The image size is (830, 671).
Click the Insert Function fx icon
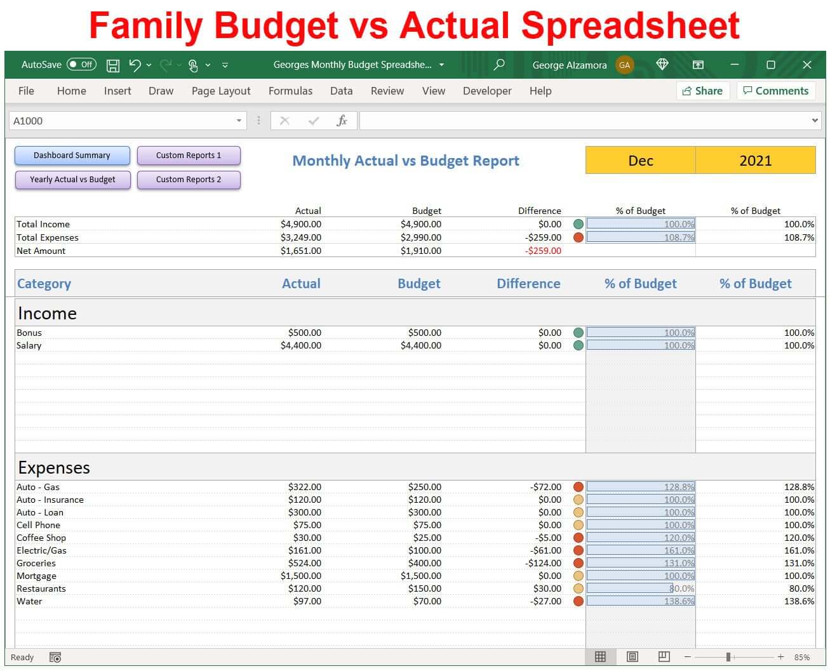click(x=342, y=121)
